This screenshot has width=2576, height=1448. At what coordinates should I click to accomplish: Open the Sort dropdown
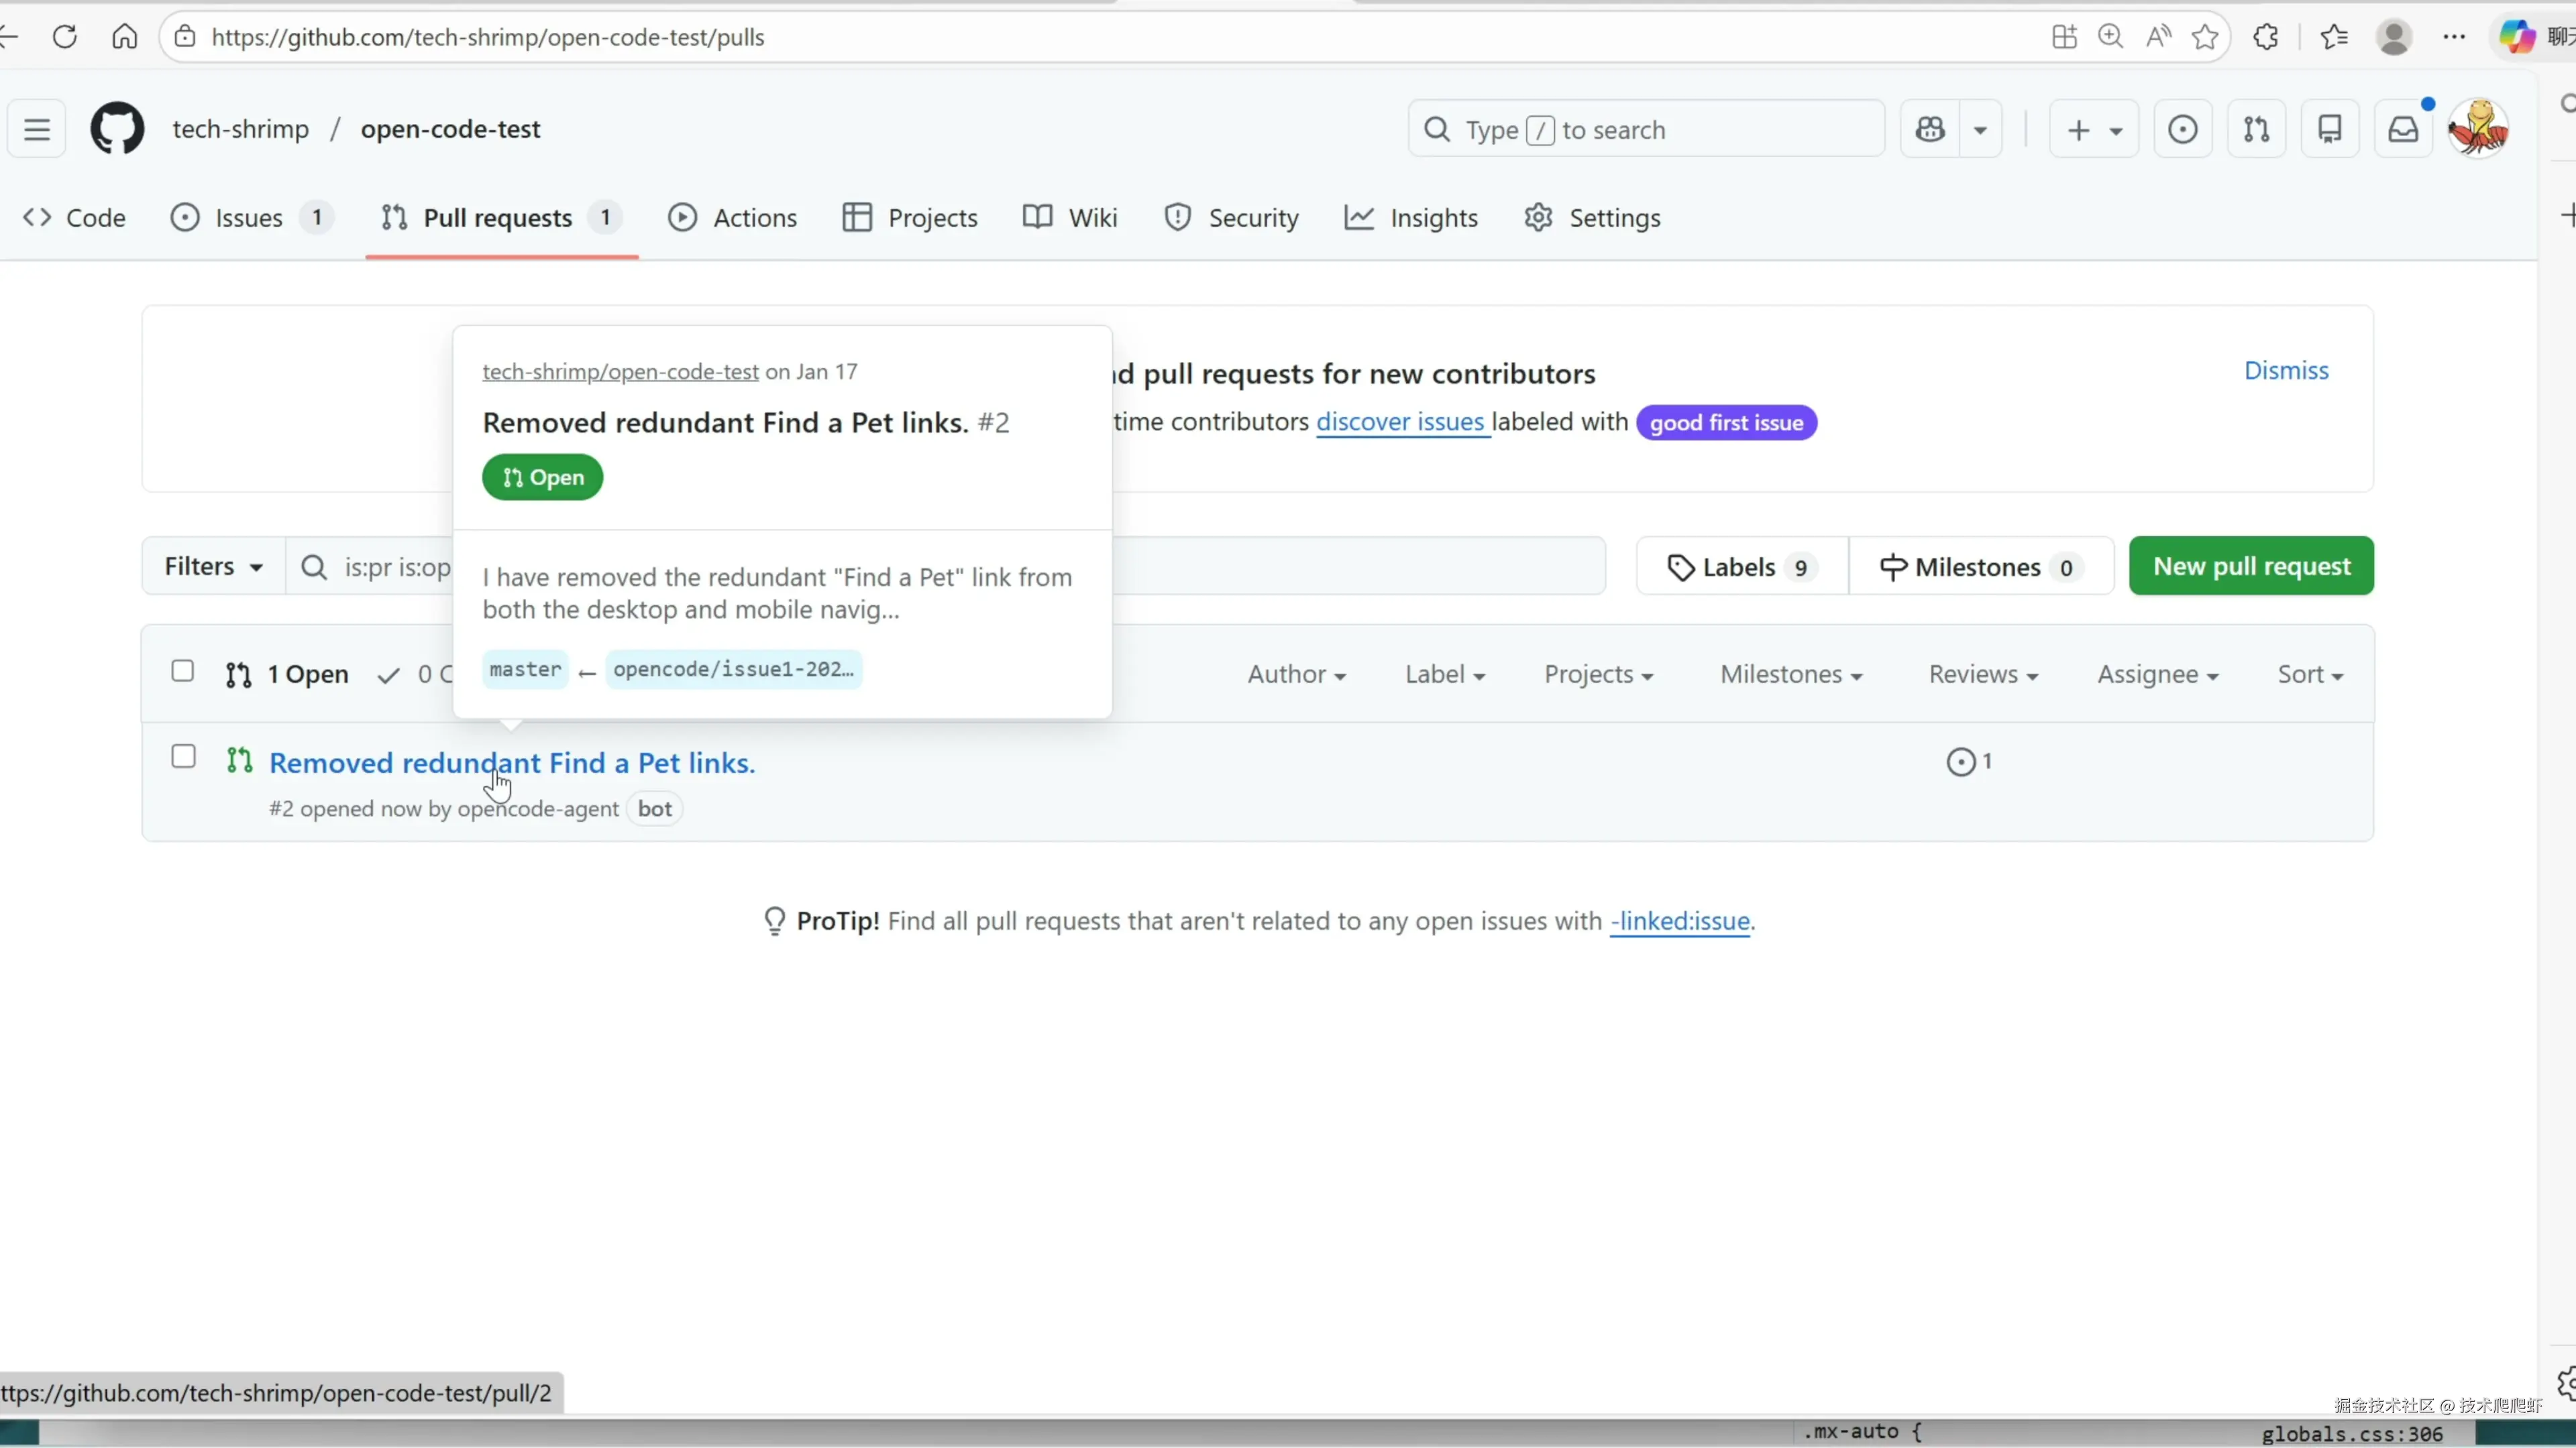[x=2309, y=674]
